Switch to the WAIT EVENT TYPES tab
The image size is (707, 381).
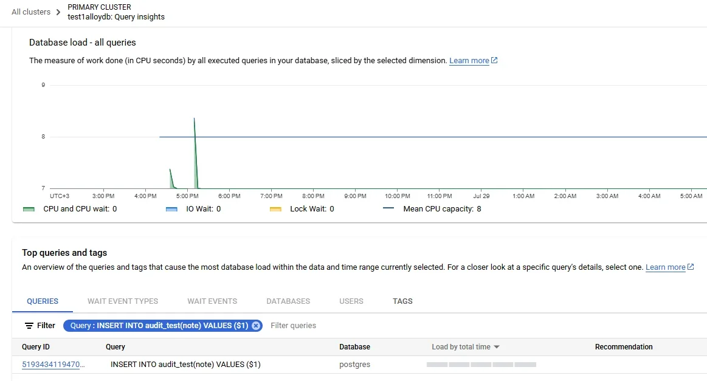tap(123, 301)
